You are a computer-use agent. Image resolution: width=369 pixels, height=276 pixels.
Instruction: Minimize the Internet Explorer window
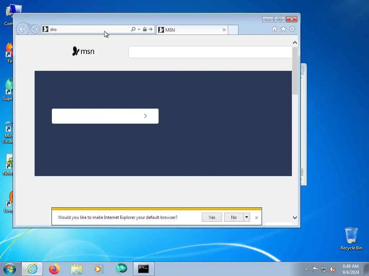pos(268,19)
